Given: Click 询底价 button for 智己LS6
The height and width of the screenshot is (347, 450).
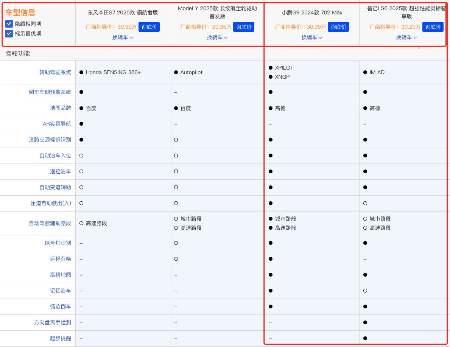Looking at the screenshot, I should tap(433, 27).
